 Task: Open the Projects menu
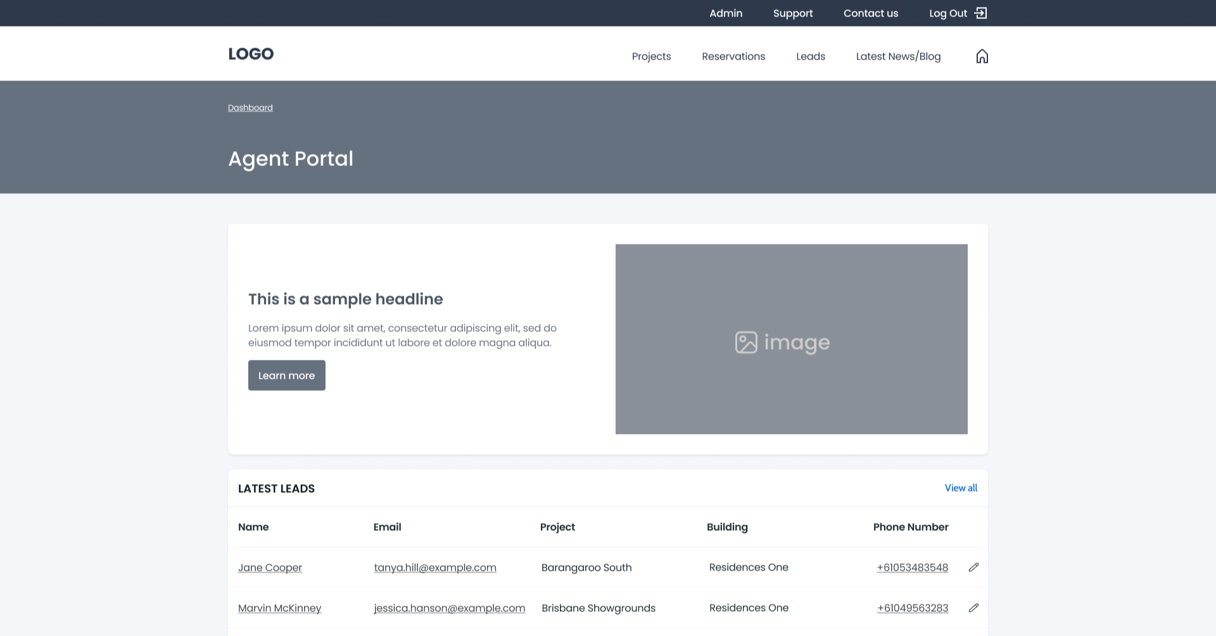point(651,56)
